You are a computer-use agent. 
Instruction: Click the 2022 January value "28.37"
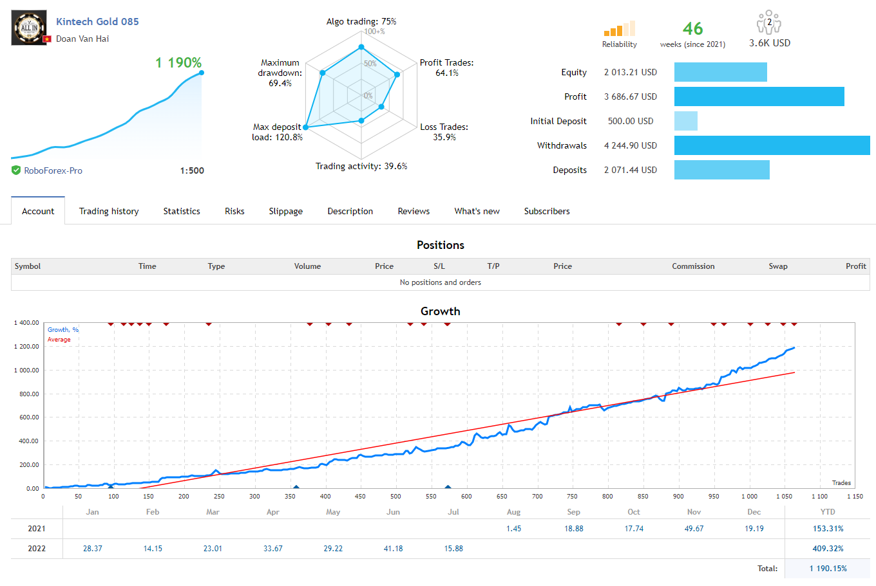click(93, 549)
